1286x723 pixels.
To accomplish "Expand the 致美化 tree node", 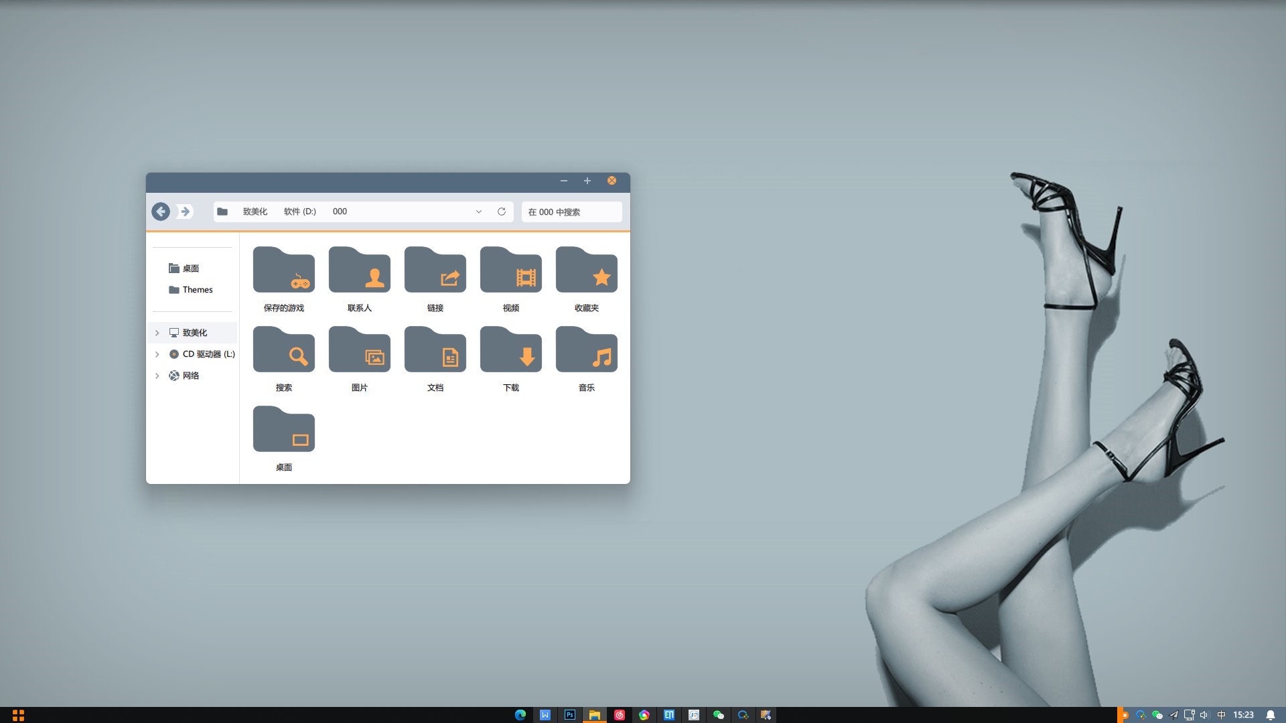I will coord(157,333).
